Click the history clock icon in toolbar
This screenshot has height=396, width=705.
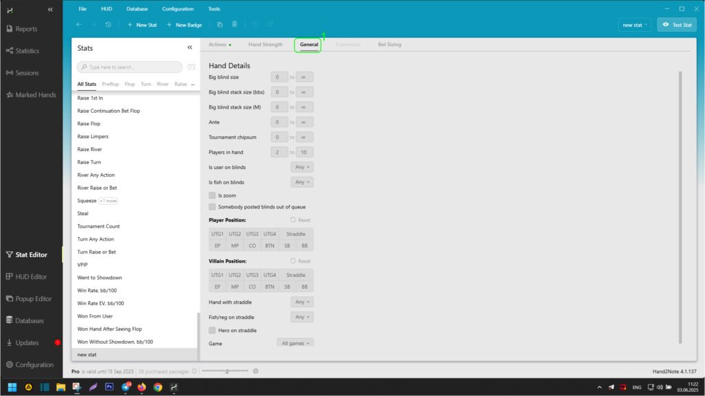[108, 25]
